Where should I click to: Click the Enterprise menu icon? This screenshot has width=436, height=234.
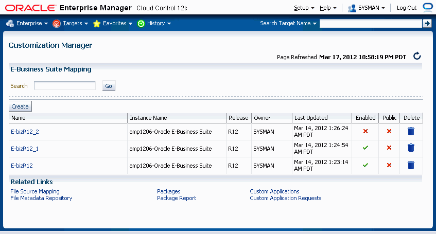tap(10, 24)
